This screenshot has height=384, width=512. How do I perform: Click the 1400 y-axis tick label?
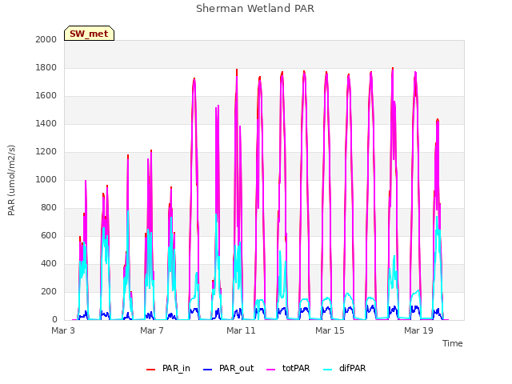click(x=46, y=123)
